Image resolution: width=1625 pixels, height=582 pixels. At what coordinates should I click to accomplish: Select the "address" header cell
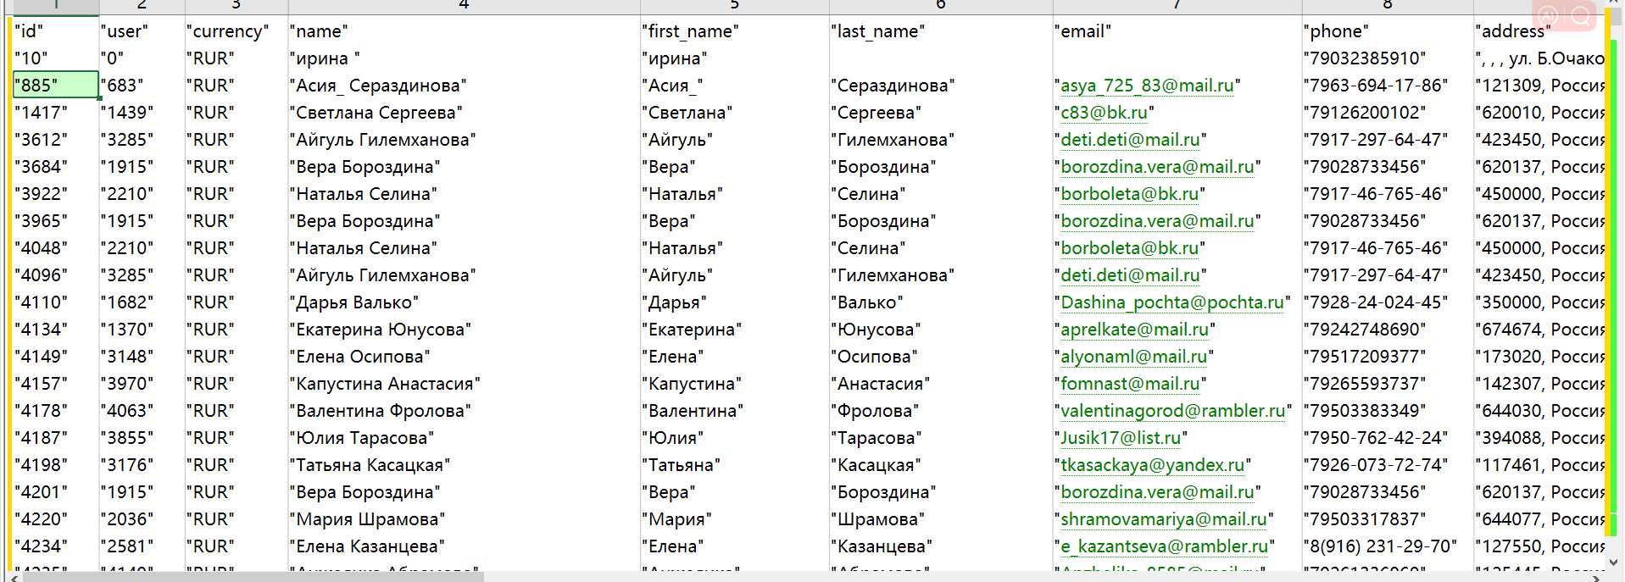tap(1540, 31)
